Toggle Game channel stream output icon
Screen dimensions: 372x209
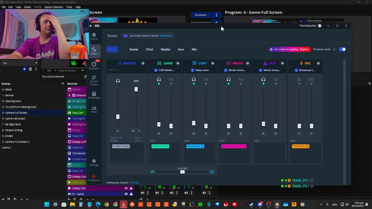171,79
